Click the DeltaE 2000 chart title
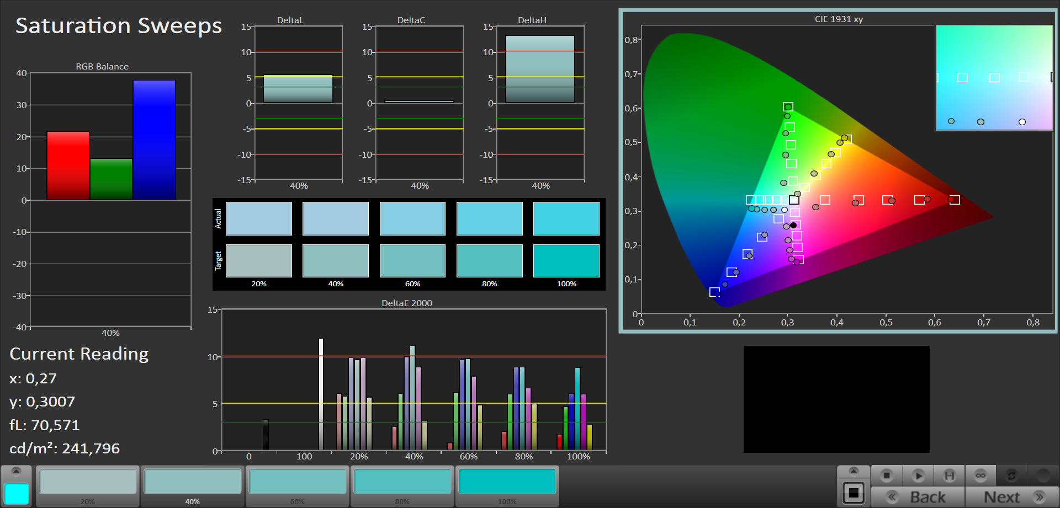The image size is (1060, 508). [407, 303]
